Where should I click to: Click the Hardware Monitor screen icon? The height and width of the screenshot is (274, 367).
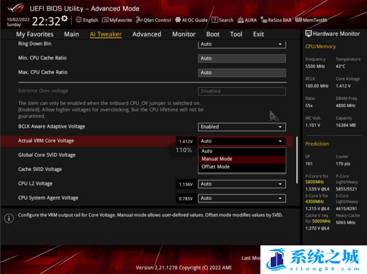[308, 34]
